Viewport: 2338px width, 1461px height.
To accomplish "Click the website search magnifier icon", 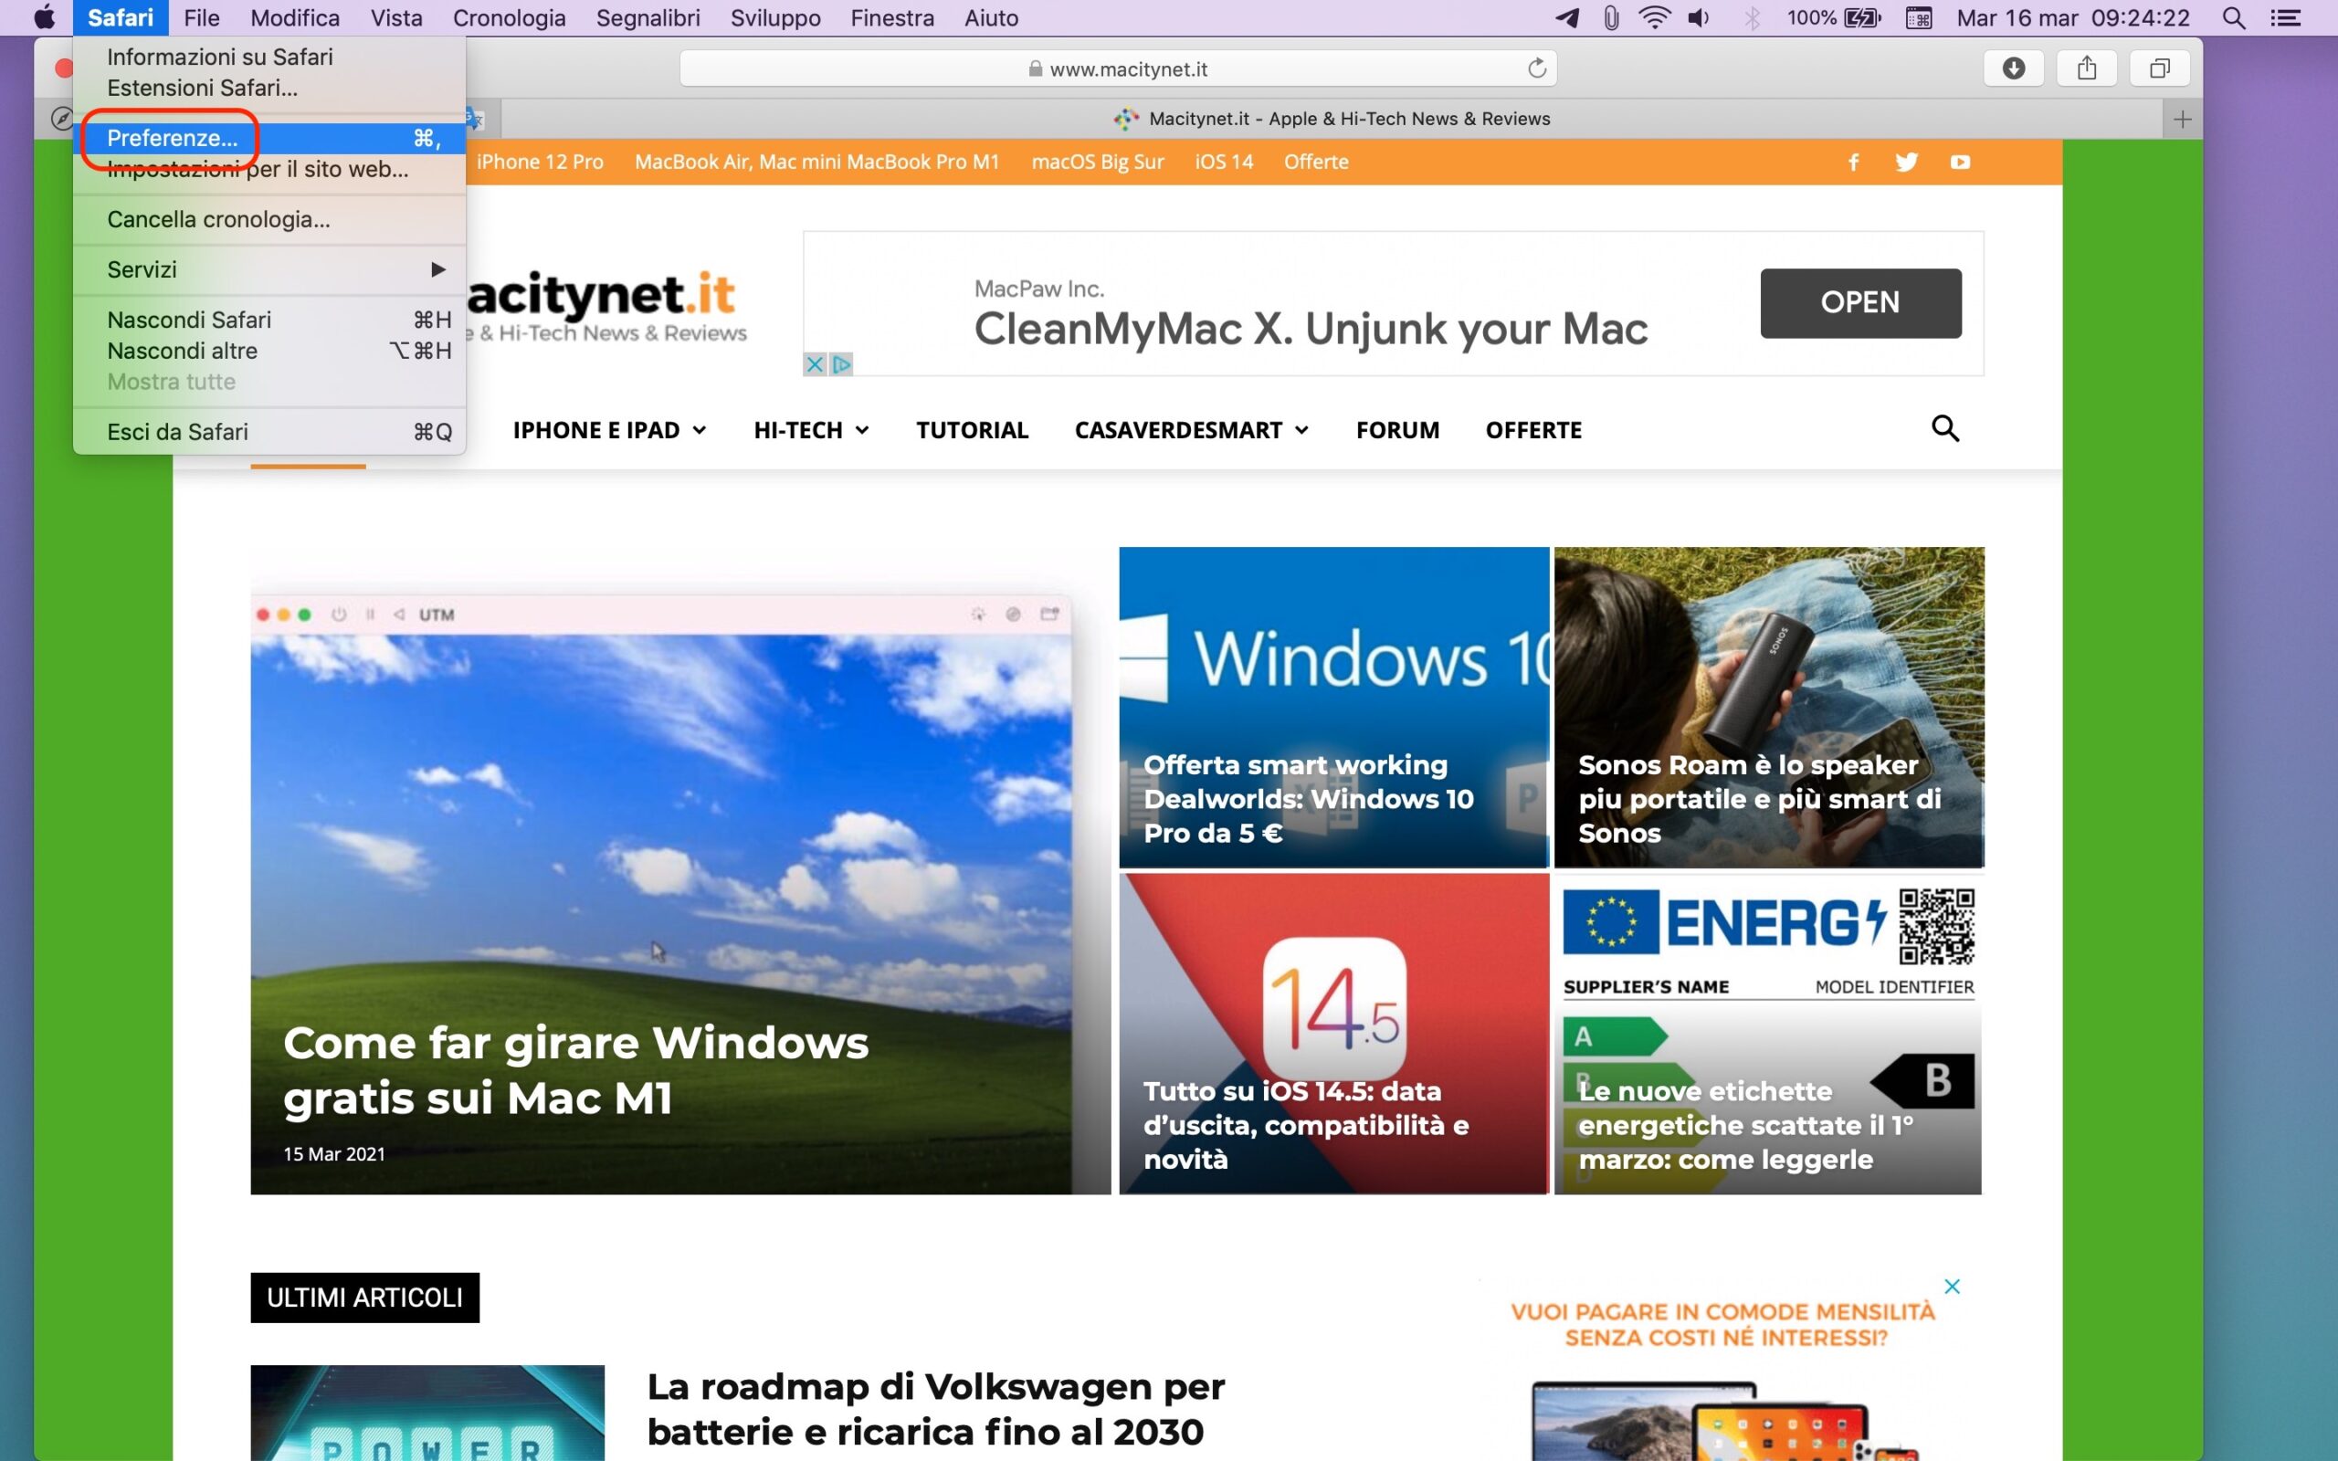I will coord(1944,428).
